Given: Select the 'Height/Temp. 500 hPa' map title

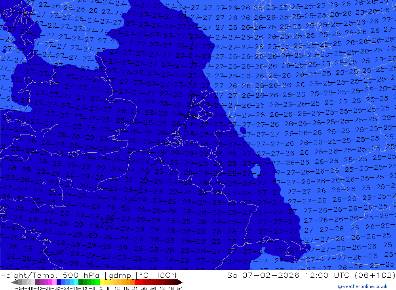Looking at the screenshot, I should tap(50, 275).
